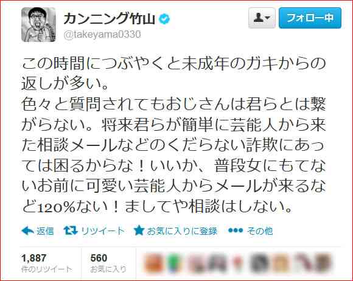
Task: Open カンニング竹山's profile picture
Action: (38, 24)
